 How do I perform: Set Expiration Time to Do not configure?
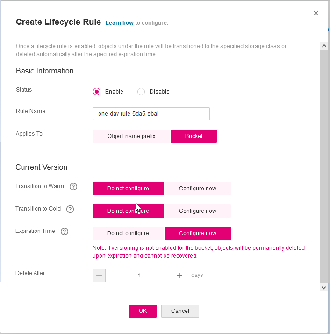(128, 233)
